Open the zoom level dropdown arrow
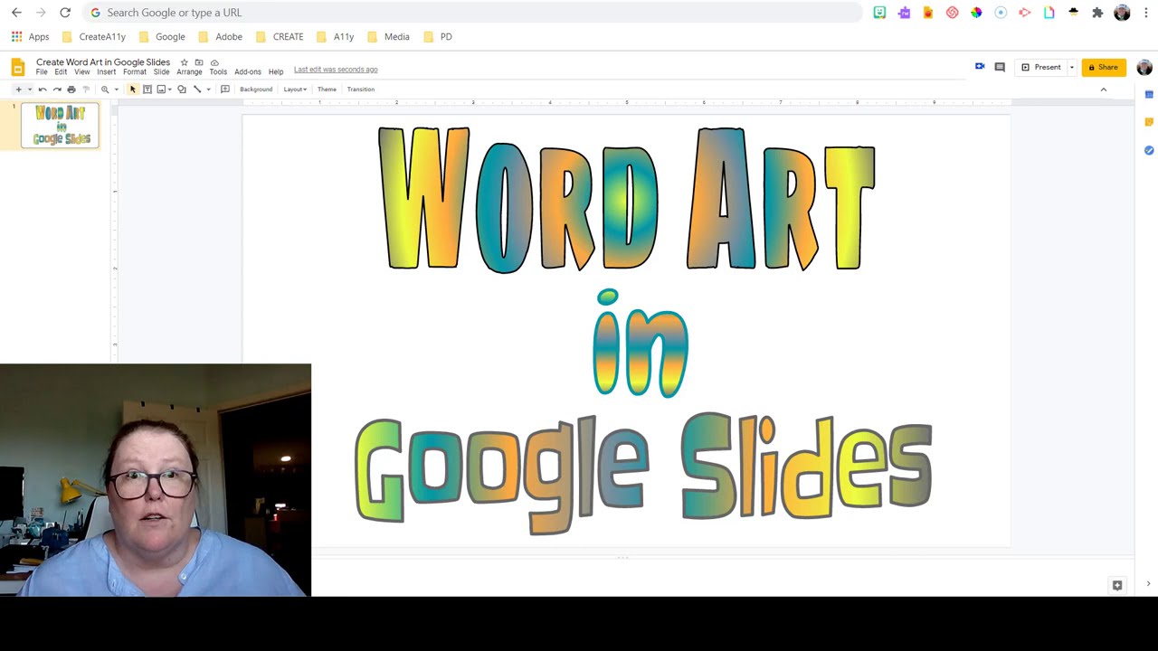Viewport: 1158px width, 651px height. [x=116, y=90]
